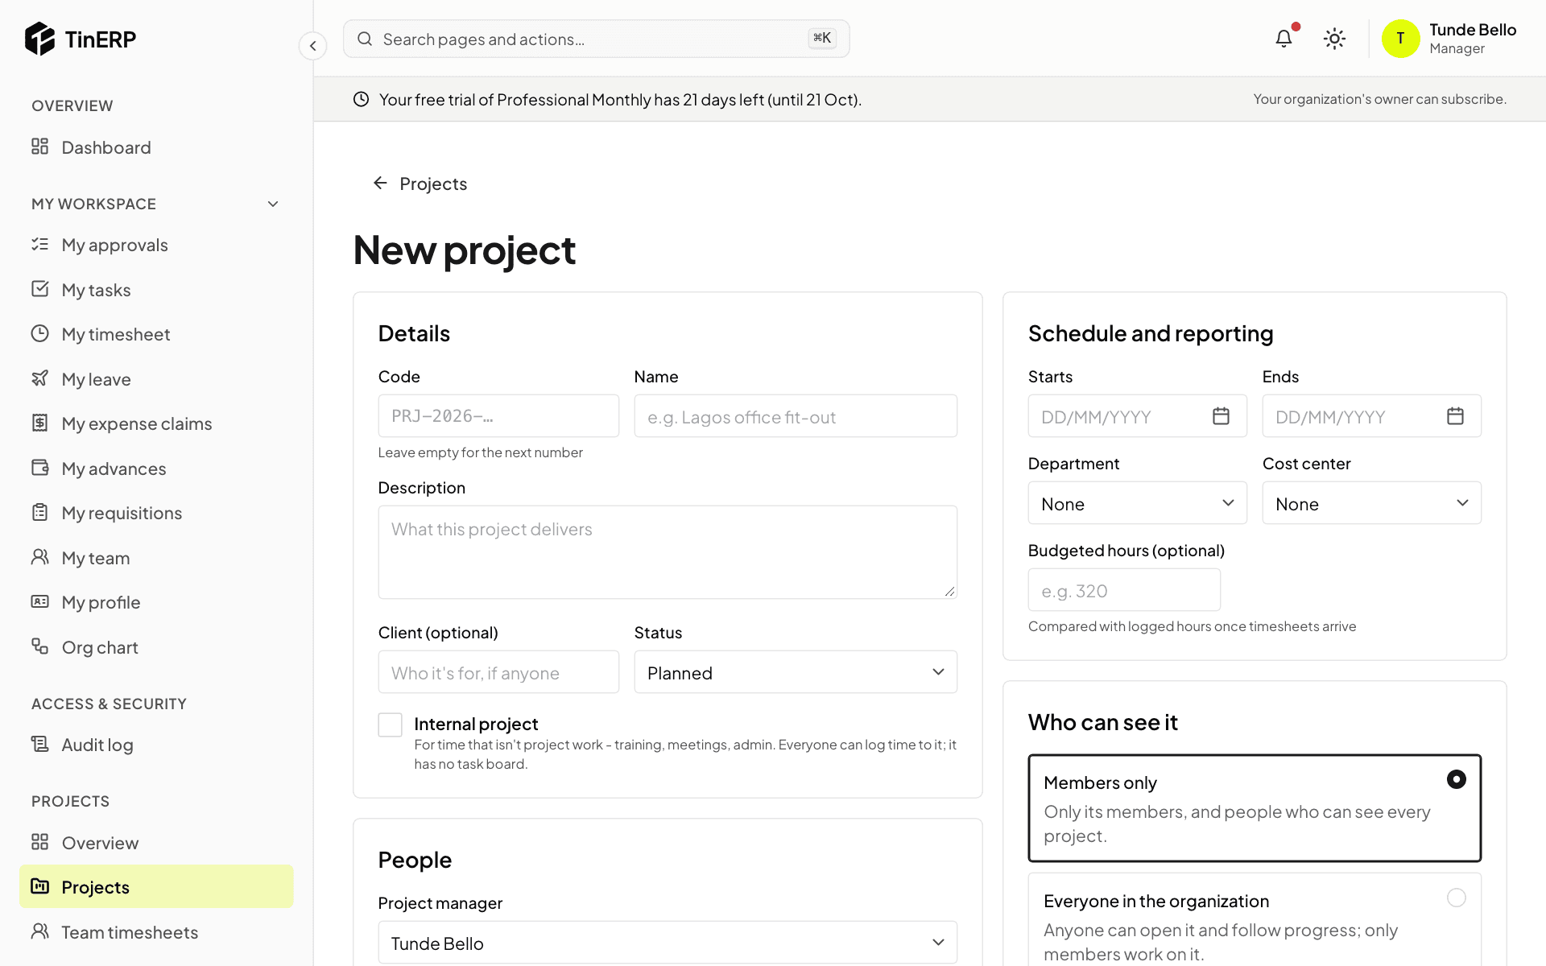Click the My profile ID card icon
Image resolution: width=1546 pixels, height=966 pixels.
(x=39, y=601)
